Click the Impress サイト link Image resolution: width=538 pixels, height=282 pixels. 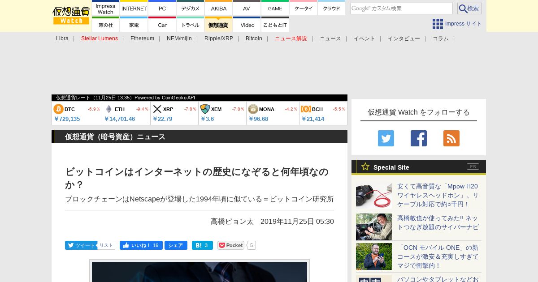click(464, 24)
